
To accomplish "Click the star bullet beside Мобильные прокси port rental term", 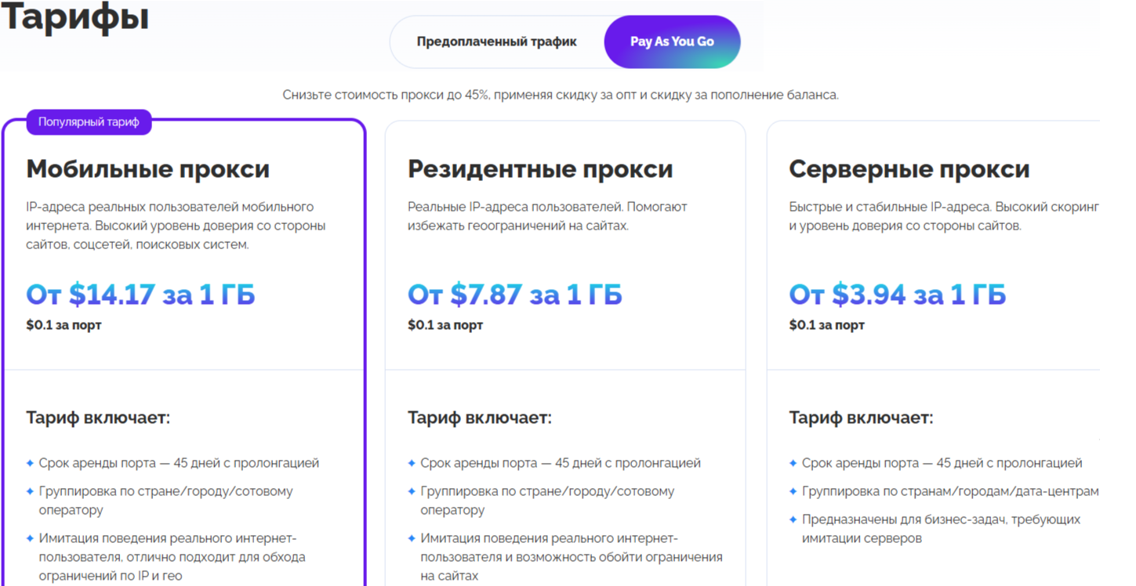I will click(x=31, y=463).
